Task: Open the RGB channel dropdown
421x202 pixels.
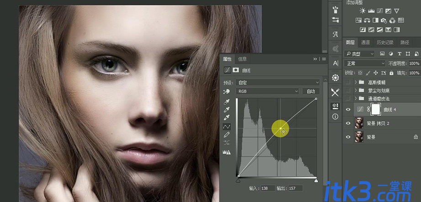Action: (x=267, y=91)
